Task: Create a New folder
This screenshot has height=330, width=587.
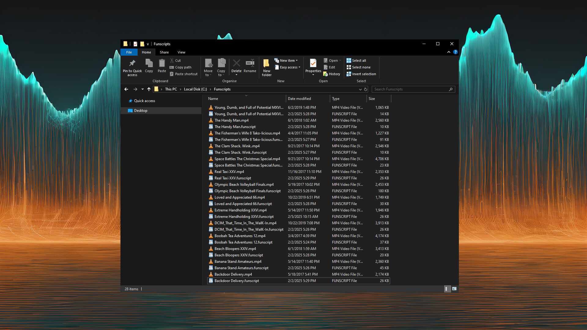Action: click(266, 67)
